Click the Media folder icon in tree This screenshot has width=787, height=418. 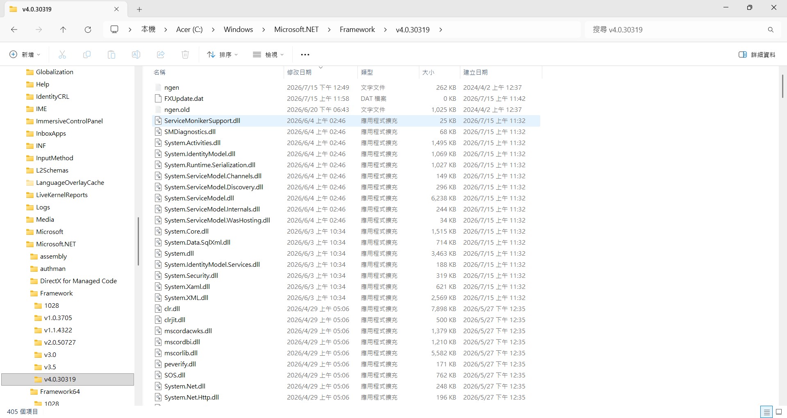point(30,220)
